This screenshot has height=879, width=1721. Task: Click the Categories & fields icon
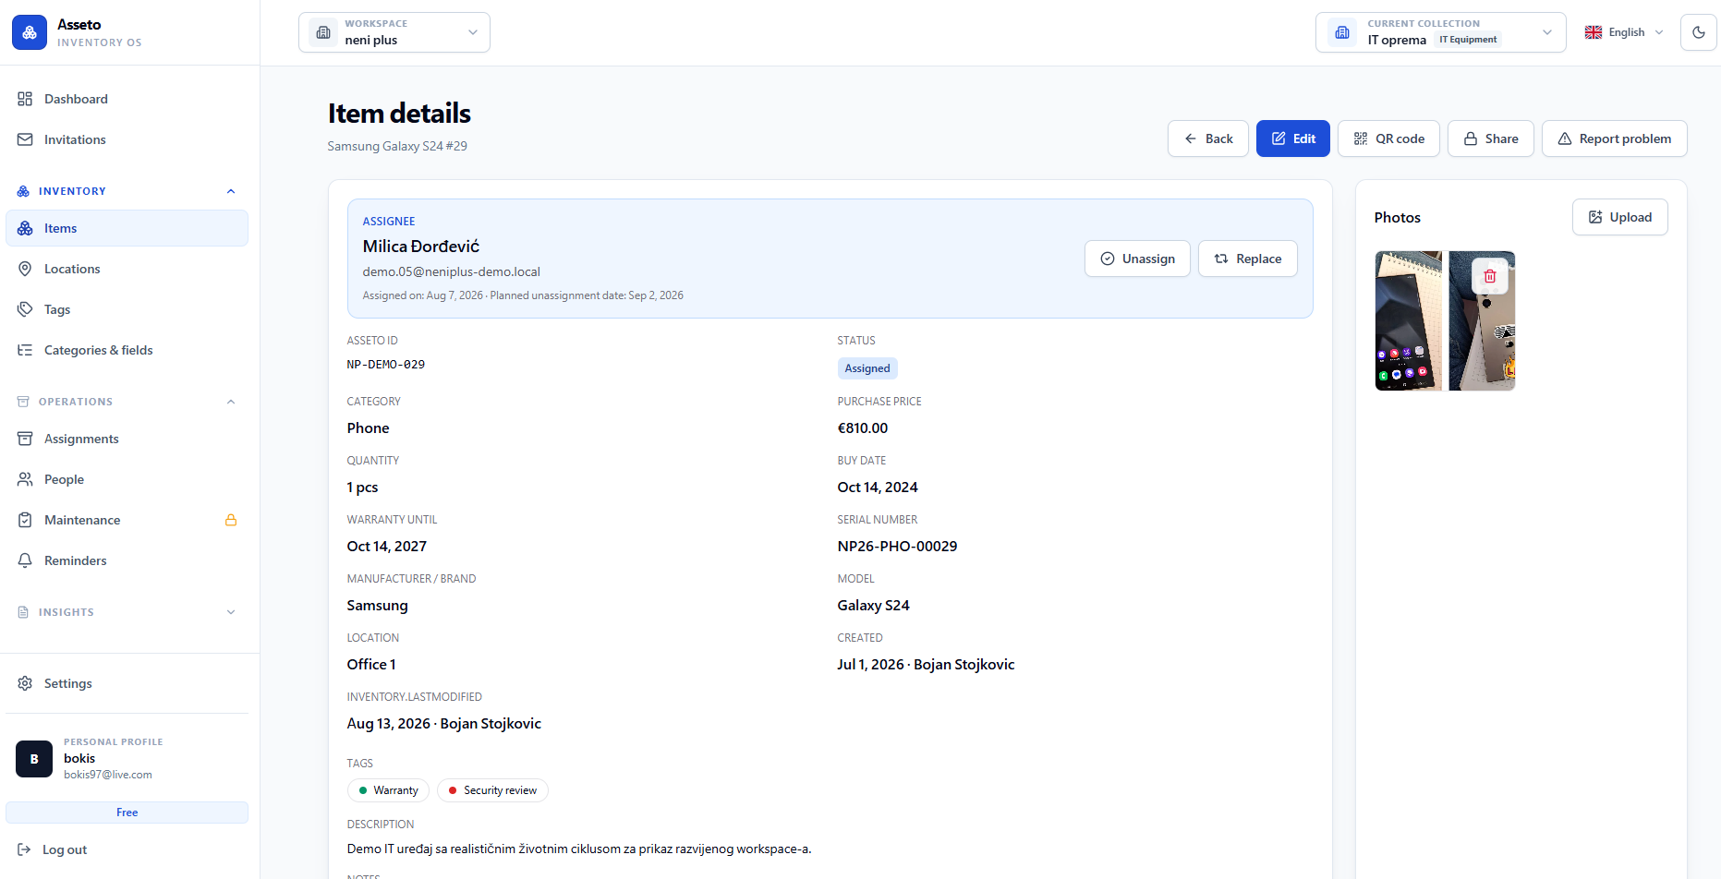pyautogui.click(x=25, y=350)
